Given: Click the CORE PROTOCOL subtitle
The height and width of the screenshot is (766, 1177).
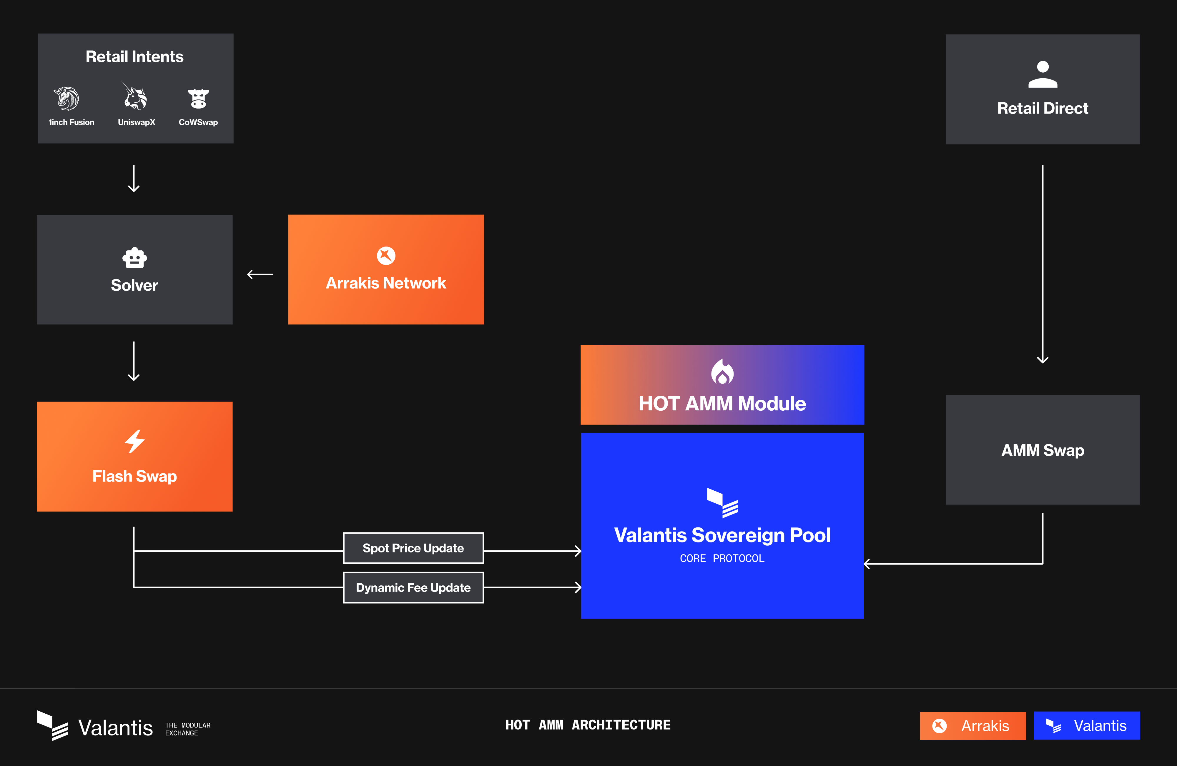Looking at the screenshot, I should (x=722, y=558).
